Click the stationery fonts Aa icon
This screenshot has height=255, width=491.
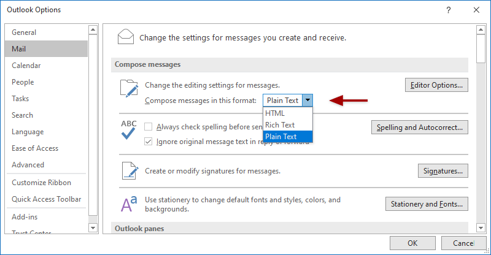(129, 204)
